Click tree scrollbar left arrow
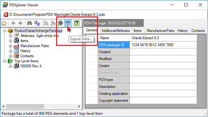208x117 pixels. [x=3, y=106]
